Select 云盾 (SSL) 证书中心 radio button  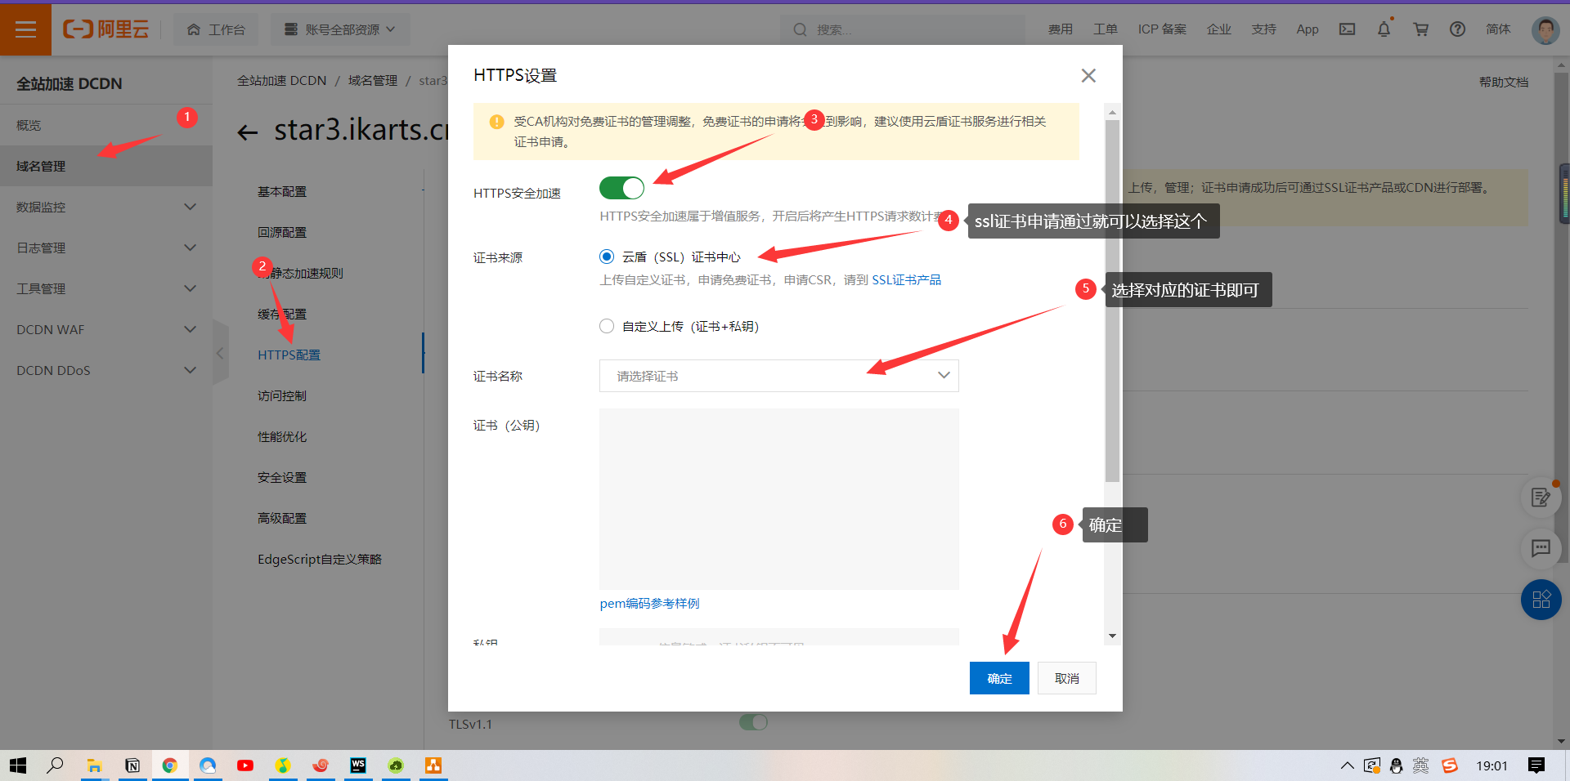(x=607, y=257)
